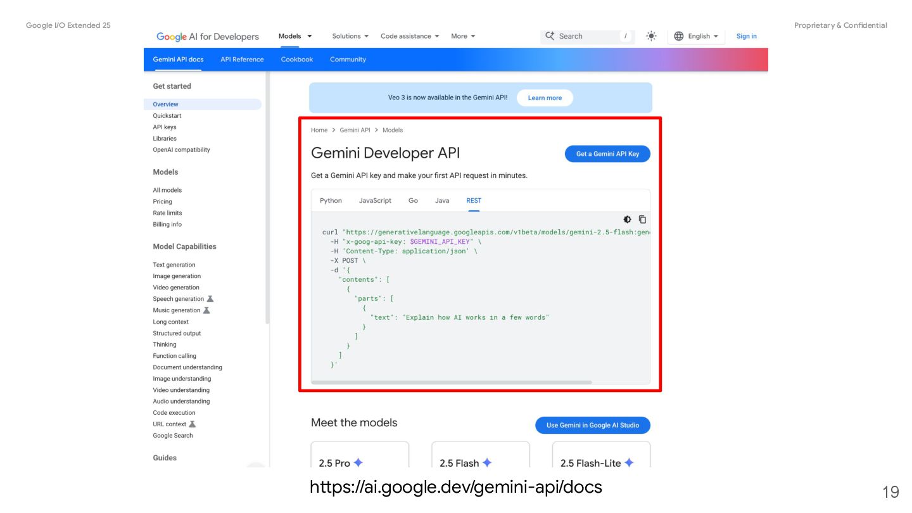912x513 pixels.
Task: Open Audio understanding page
Action: pyautogui.click(x=181, y=402)
